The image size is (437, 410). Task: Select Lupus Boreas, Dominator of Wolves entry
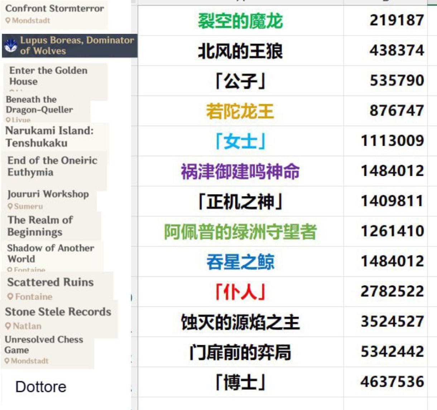click(x=70, y=45)
